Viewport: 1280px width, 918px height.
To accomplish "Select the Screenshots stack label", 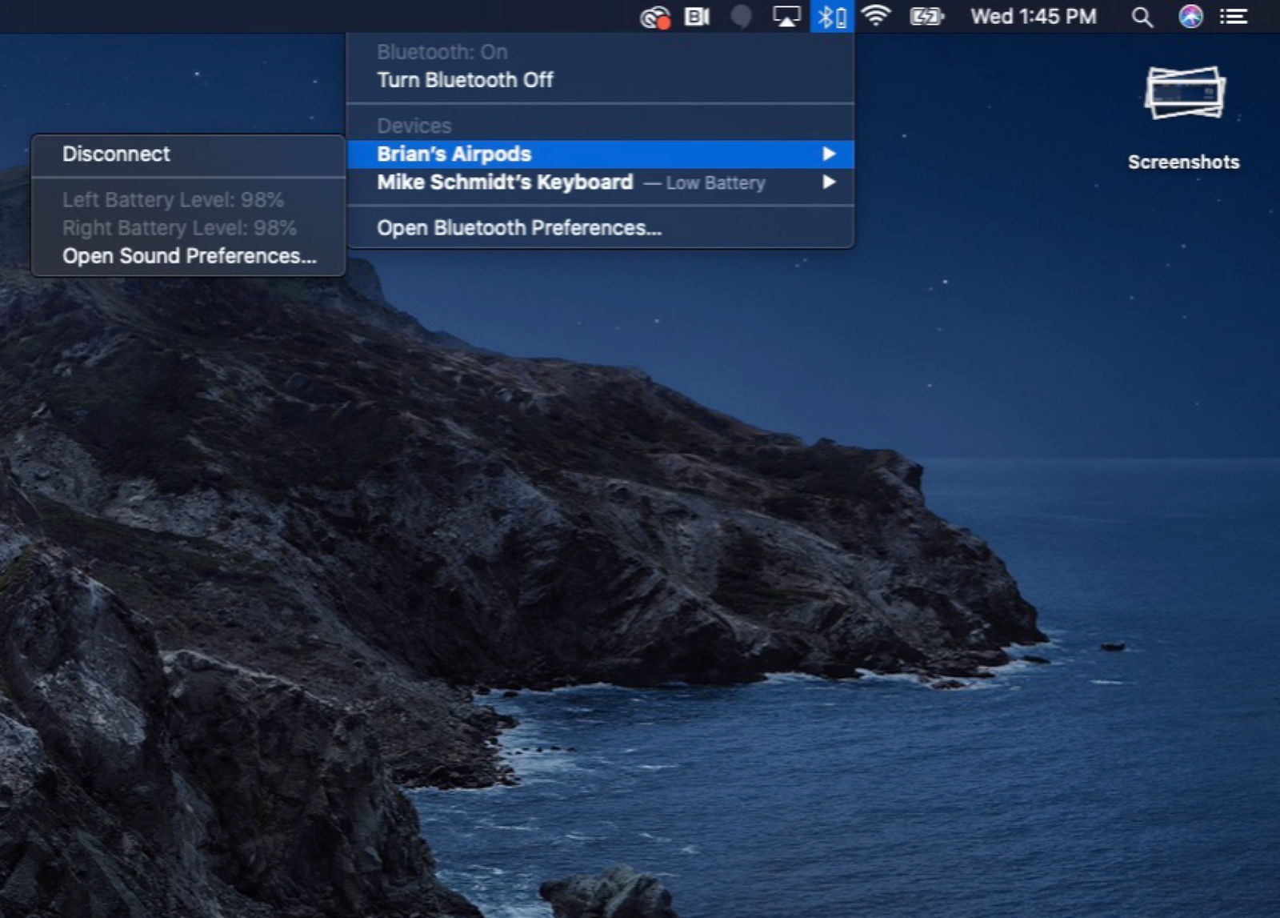I will (x=1184, y=162).
